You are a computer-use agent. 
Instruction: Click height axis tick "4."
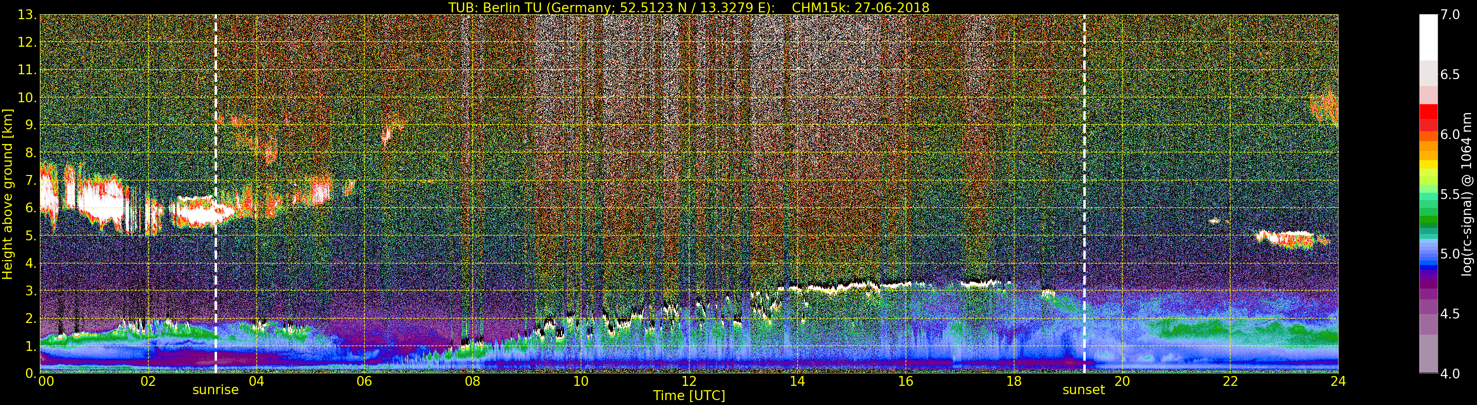31,263
